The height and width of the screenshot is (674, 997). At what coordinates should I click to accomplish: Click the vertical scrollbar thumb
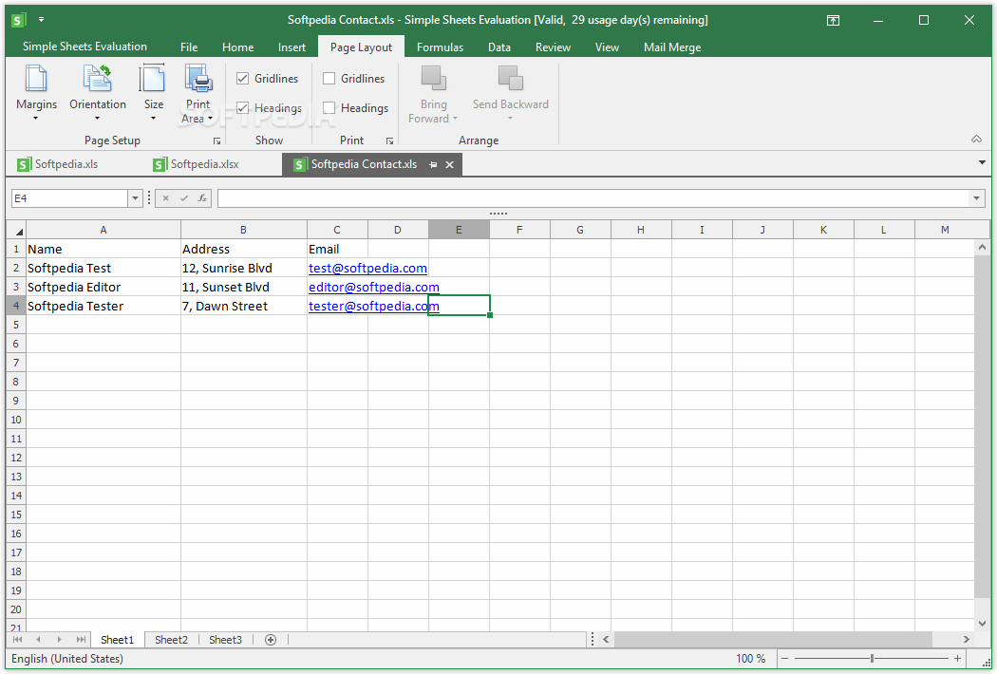[x=982, y=426]
